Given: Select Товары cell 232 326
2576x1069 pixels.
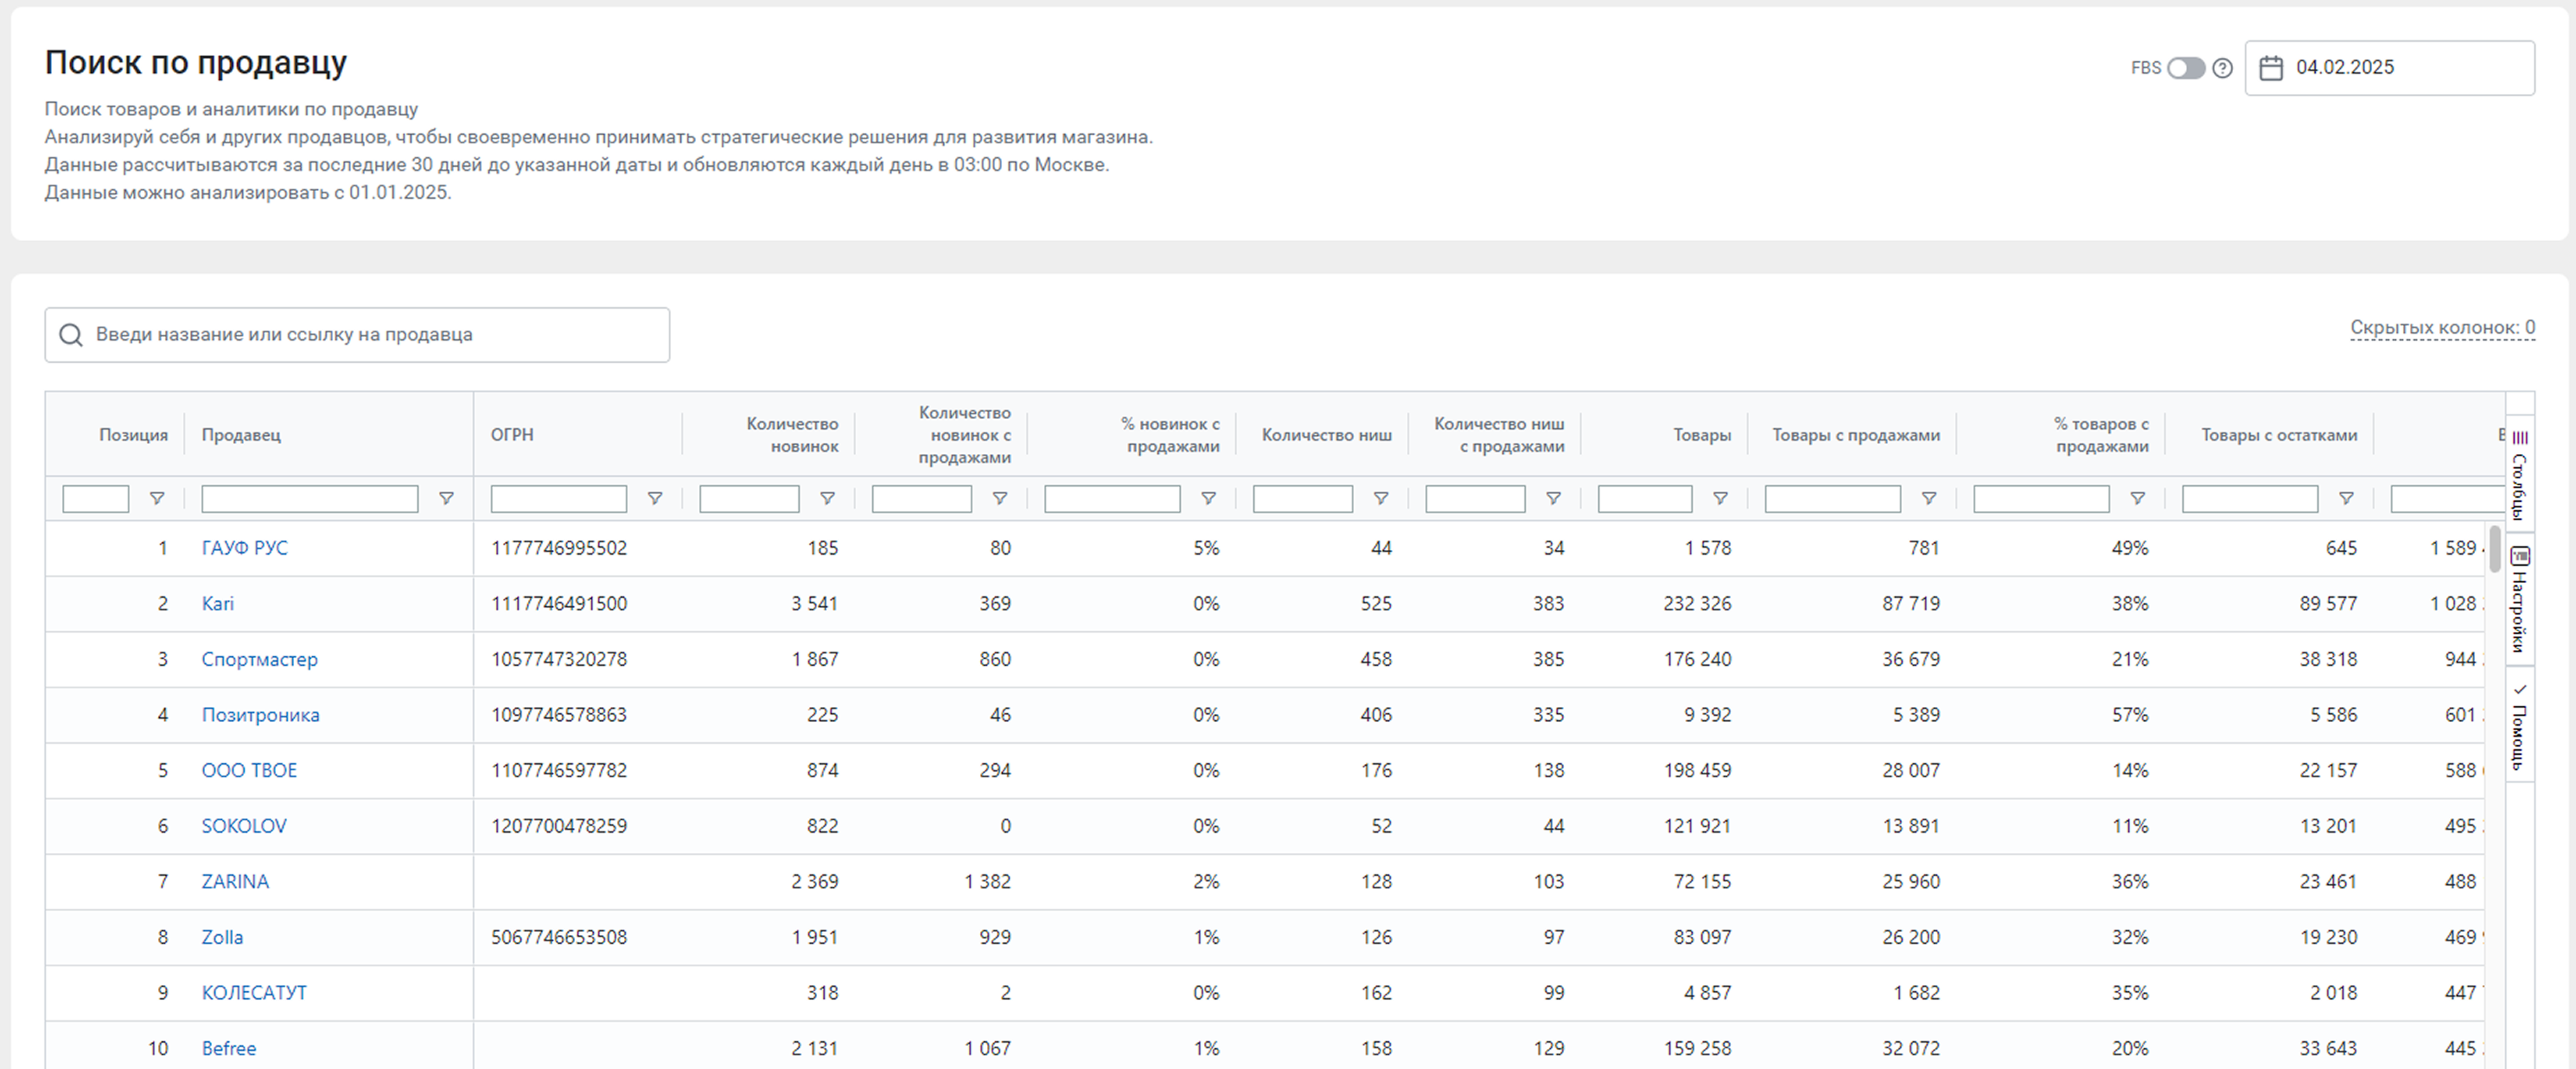Looking at the screenshot, I should pos(1697,605).
